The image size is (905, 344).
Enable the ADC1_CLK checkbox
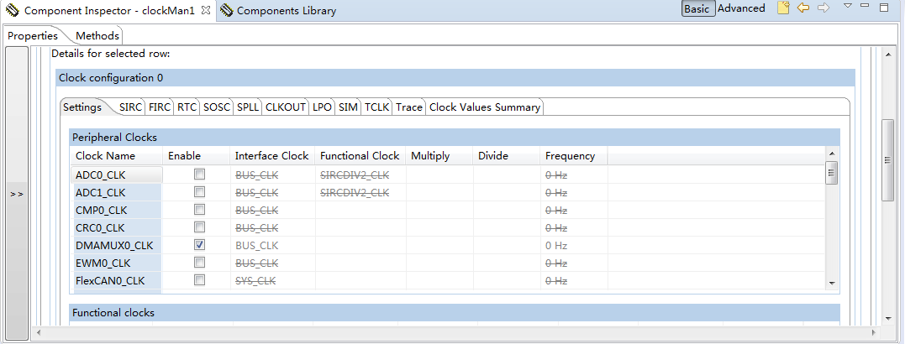pos(199,192)
